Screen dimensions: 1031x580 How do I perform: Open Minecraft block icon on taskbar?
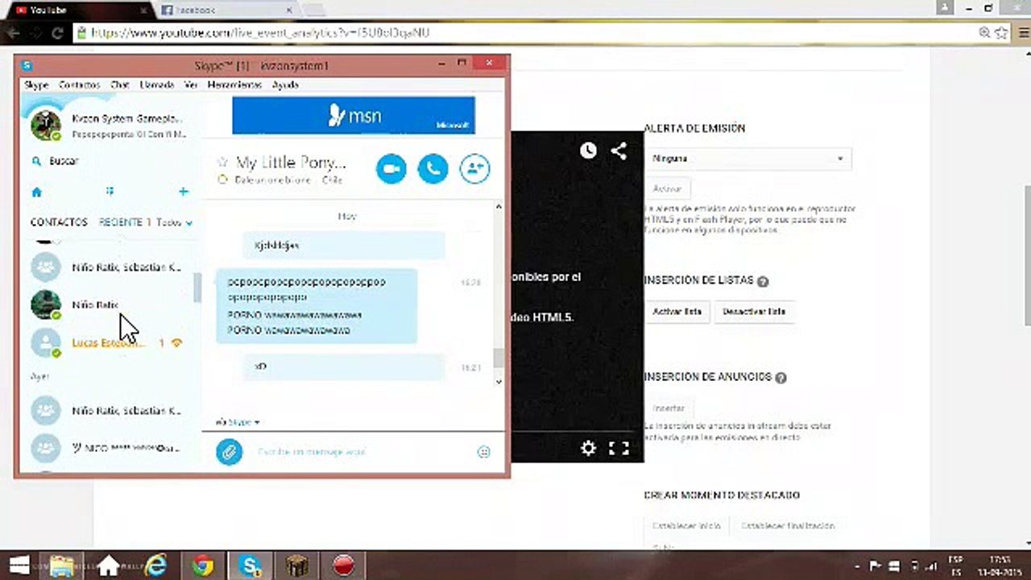point(296,565)
